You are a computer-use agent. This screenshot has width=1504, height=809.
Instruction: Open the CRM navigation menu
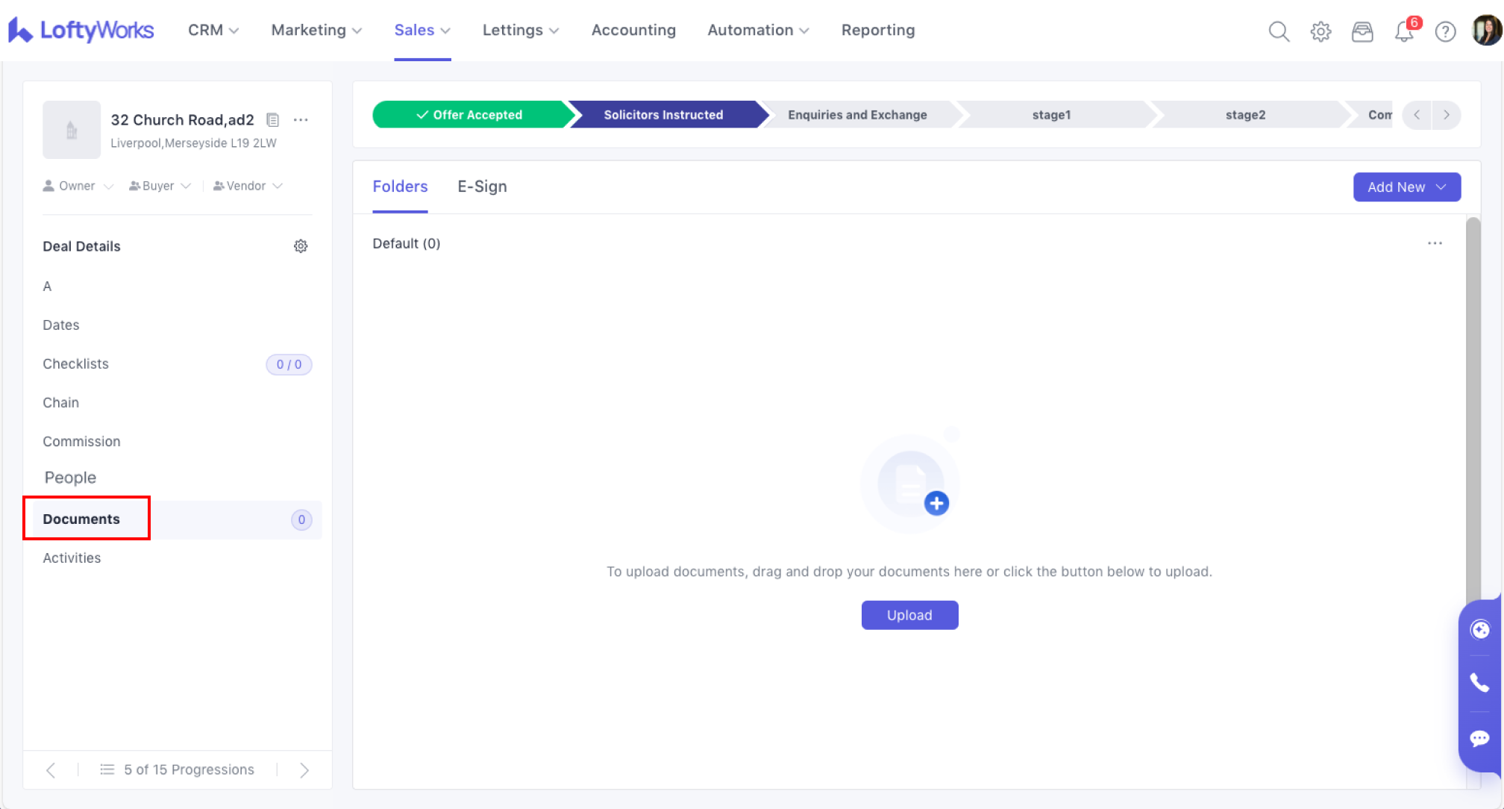[x=213, y=30]
